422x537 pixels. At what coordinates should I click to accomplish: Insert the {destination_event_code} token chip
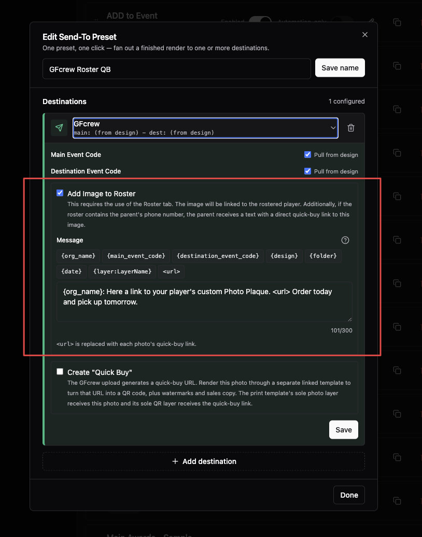pyautogui.click(x=218, y=256)
